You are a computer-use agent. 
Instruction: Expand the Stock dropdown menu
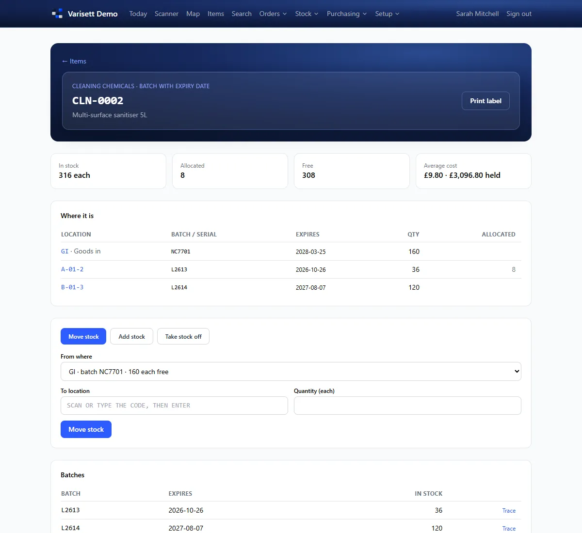307,14
